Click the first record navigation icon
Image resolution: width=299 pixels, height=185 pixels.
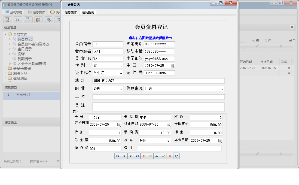[118, 156]
